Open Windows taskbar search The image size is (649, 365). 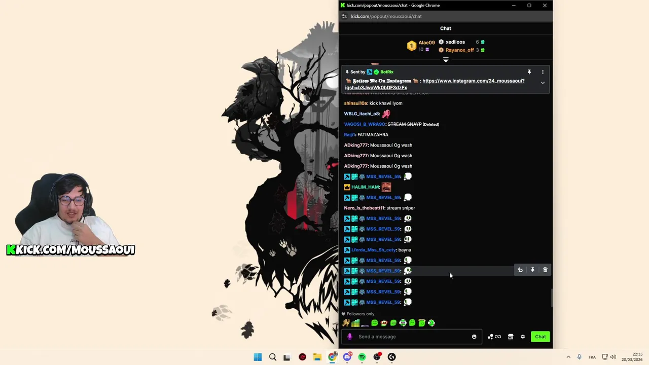tap(273, 357)
